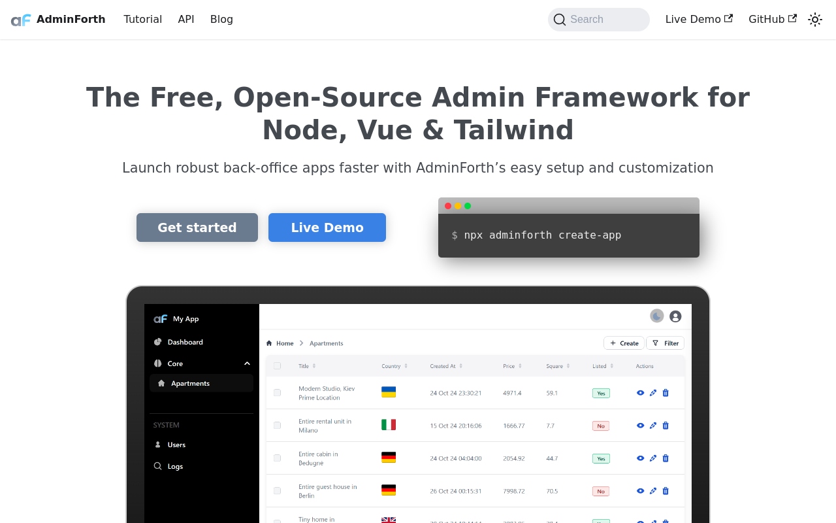
Task: Click the blue Live Demo button
Action: click(327, 228)
